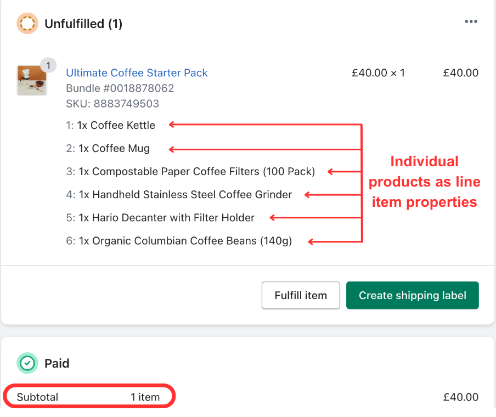Select the Bundle #0018878062 text
The height and width of the screenshot is (417, 496).
click(x=120, y=88)
